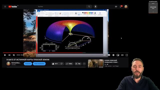Viewport: 160px width, 90px height.
Task: Select Color 1 box in Paint ribbon
Action: pyautogui.click(x=79, y=13)
